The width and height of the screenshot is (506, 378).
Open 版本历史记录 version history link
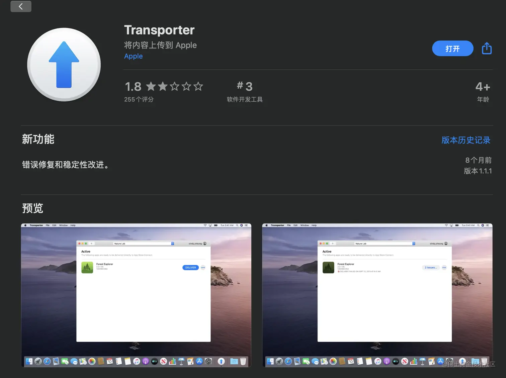pos(466,140)
